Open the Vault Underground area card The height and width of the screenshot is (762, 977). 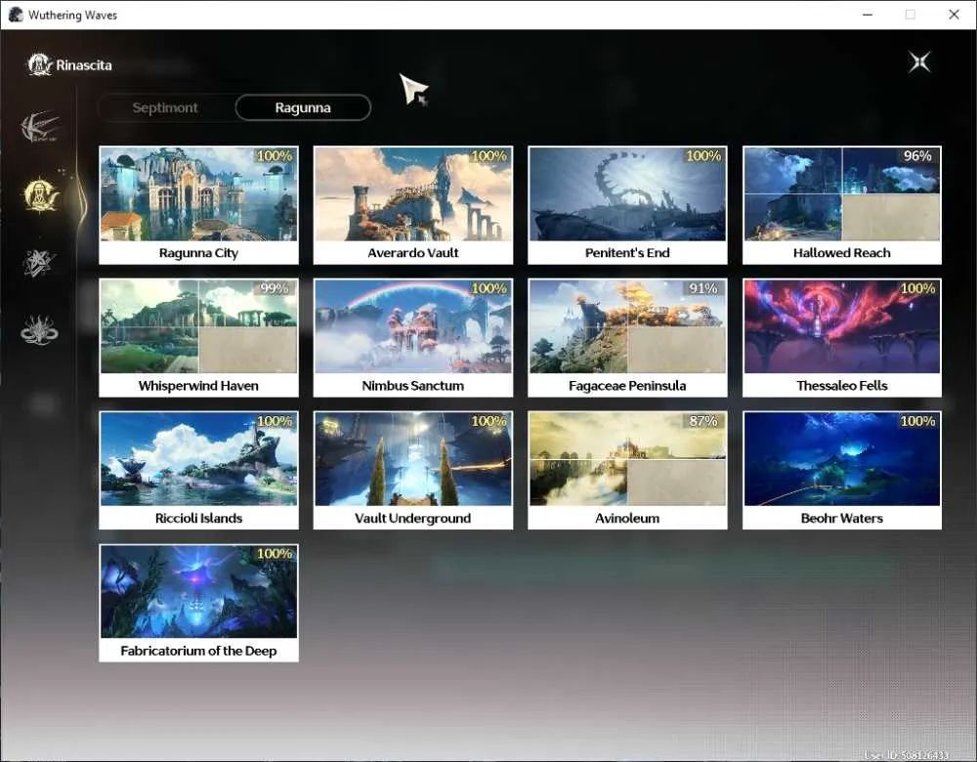[413, 471]
